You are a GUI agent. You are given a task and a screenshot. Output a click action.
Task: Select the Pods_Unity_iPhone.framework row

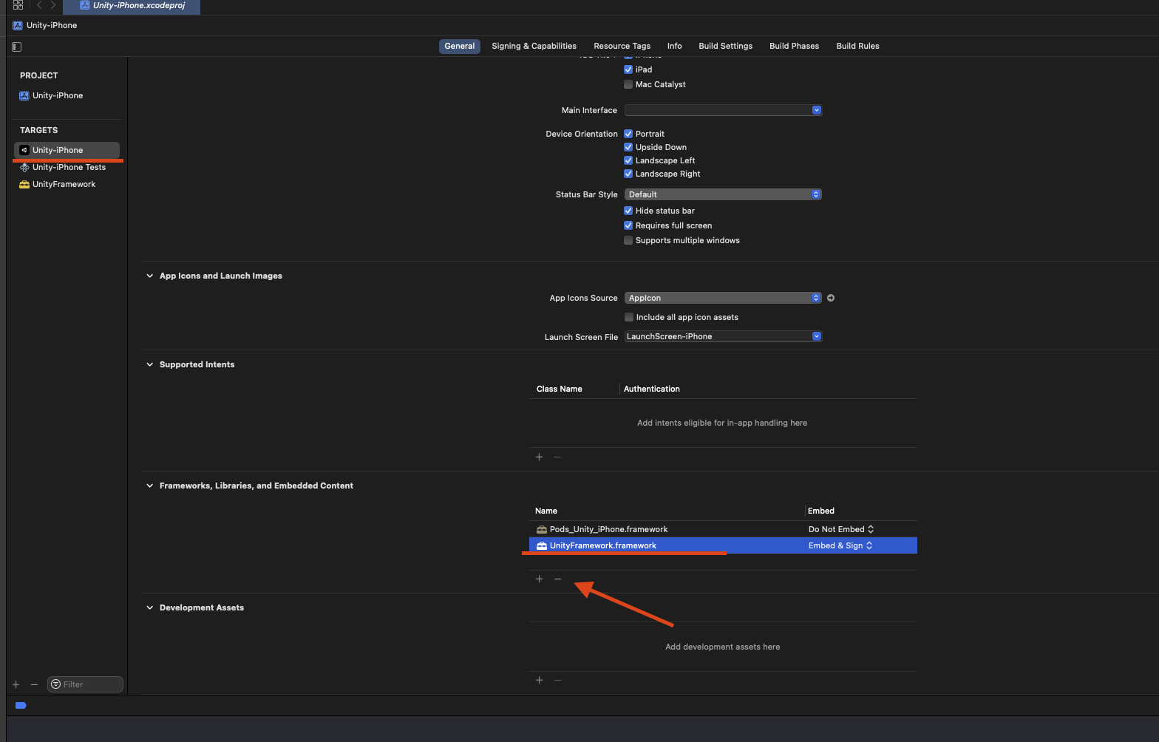click(723, 529)
